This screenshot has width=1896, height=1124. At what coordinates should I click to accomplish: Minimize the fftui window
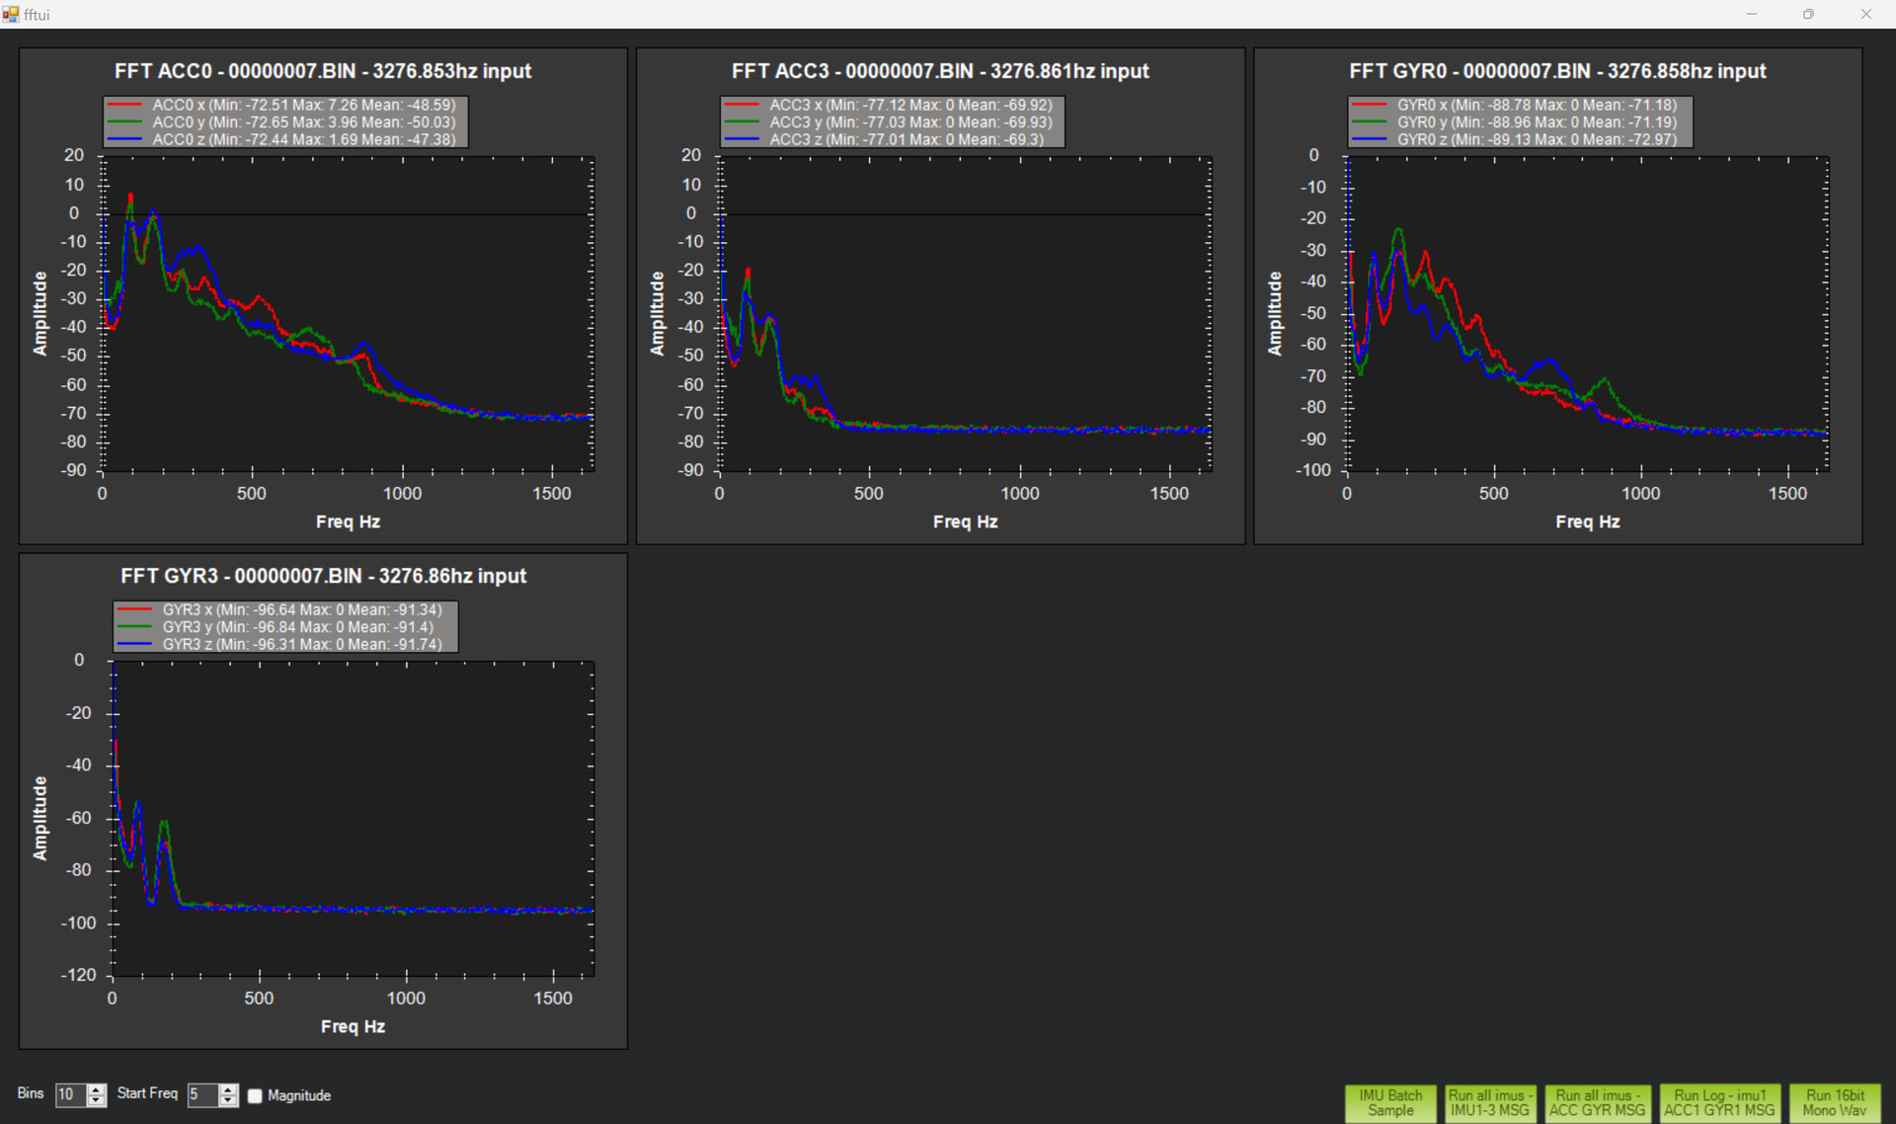click(x=1752, y=14)
